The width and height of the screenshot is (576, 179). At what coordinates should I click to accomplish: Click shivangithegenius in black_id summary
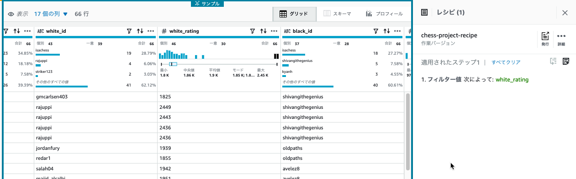click(297, 60)
